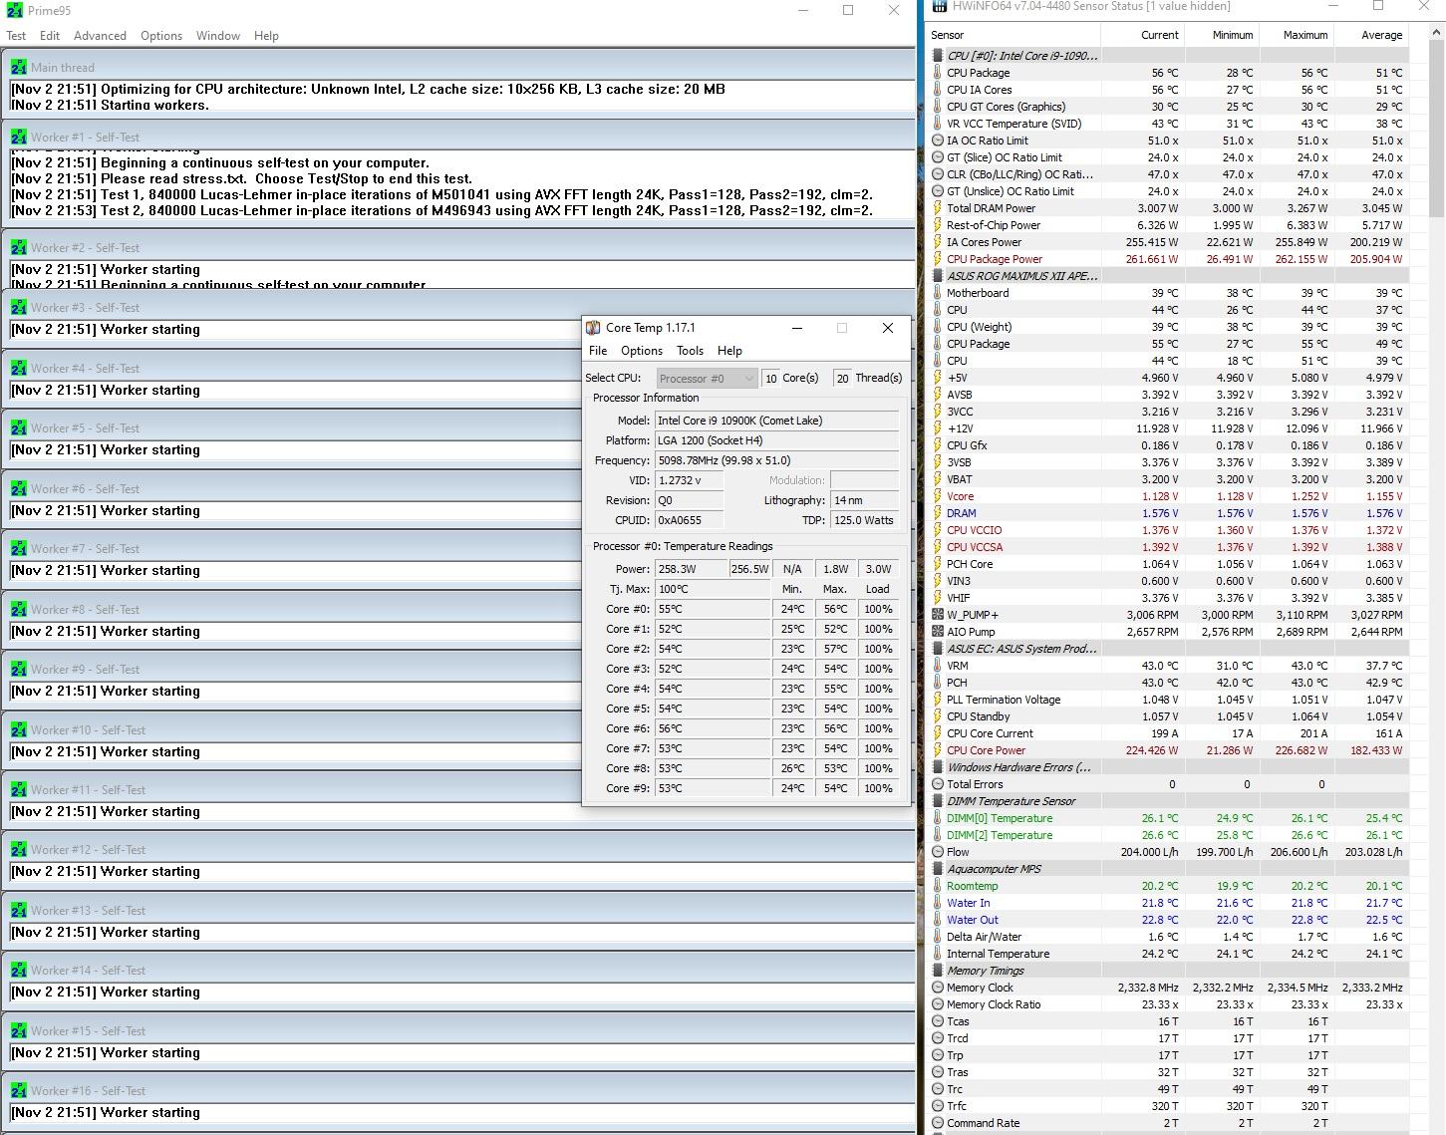Open the Options menu in Core Temp
Viewport: 1446px width, 1135px height.
point(642,351)
